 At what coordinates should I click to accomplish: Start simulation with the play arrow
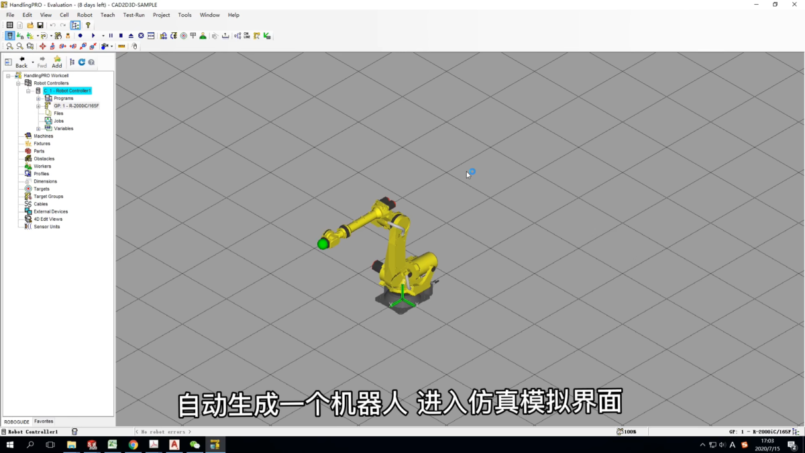click(x=93, y=36)
